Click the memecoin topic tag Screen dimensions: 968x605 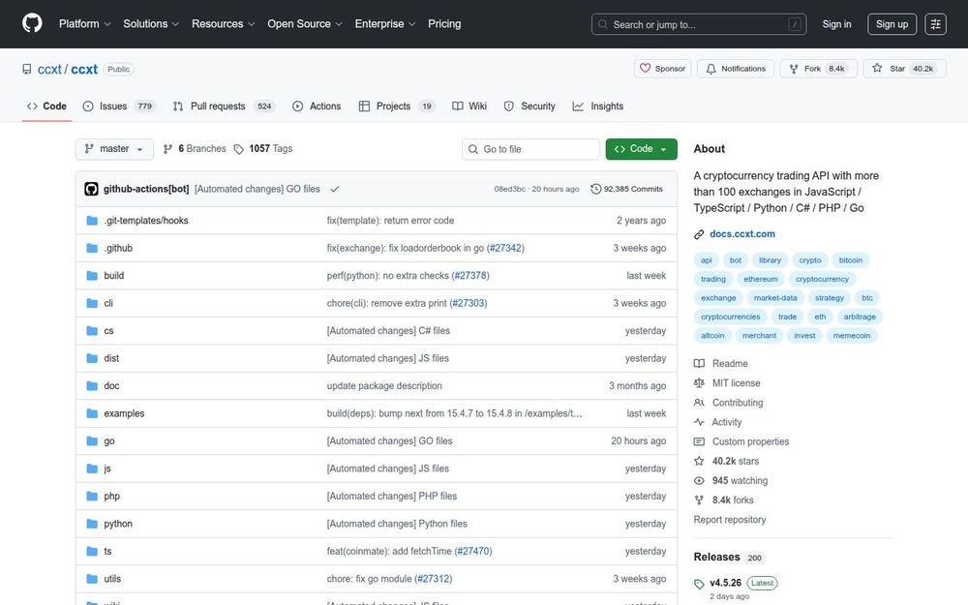pyautogui.click(x=851, y=335)
